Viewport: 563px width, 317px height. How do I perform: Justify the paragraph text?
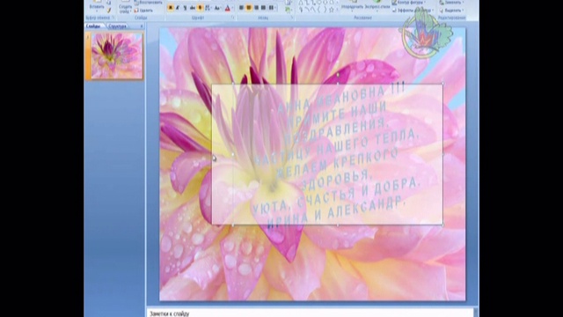coord(263,8)
